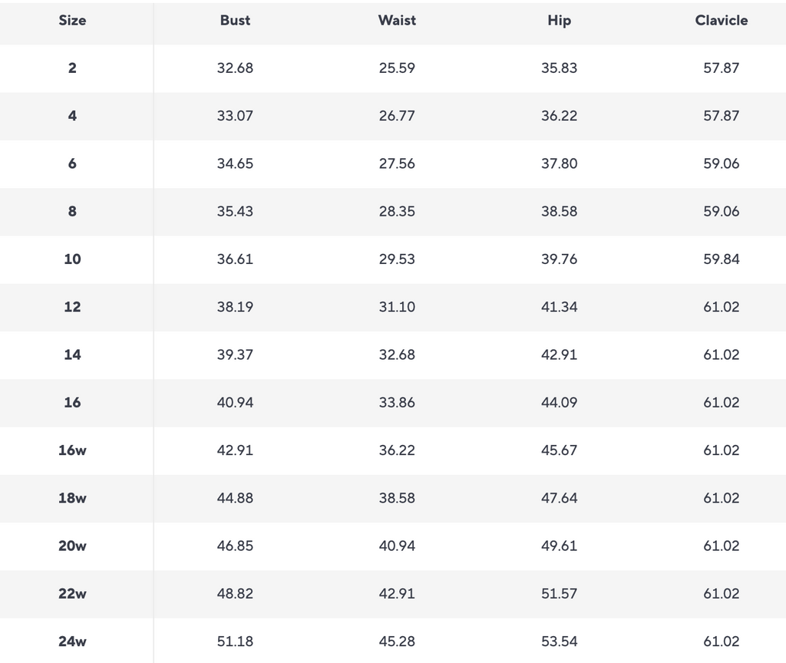Select the size 10 row label
This screenshot has width=786, height=663.
tap(72, 259)
